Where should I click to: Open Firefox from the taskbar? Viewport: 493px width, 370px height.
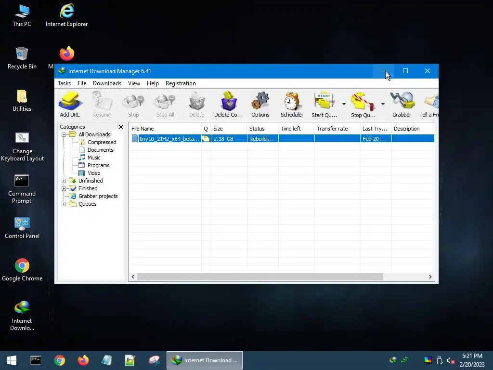83,360
